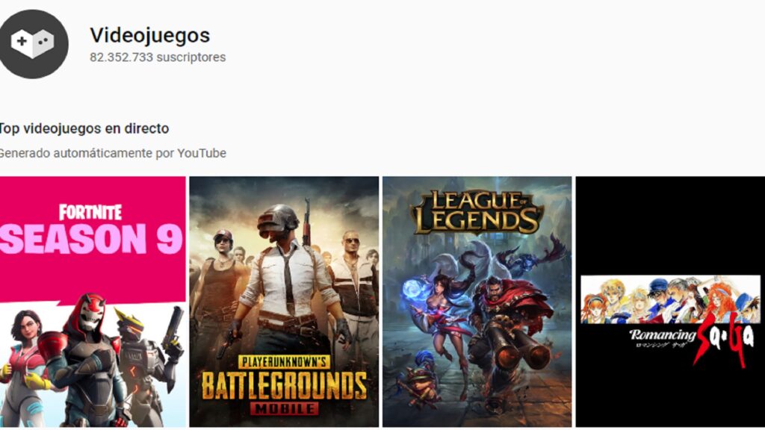Click the red Romancing SaGa logo
This screenshot has width=765, height=430.
click(724, 343)
